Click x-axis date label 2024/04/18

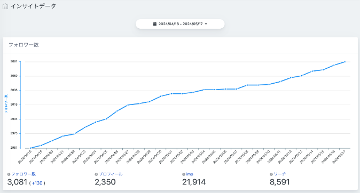point(25,157)
